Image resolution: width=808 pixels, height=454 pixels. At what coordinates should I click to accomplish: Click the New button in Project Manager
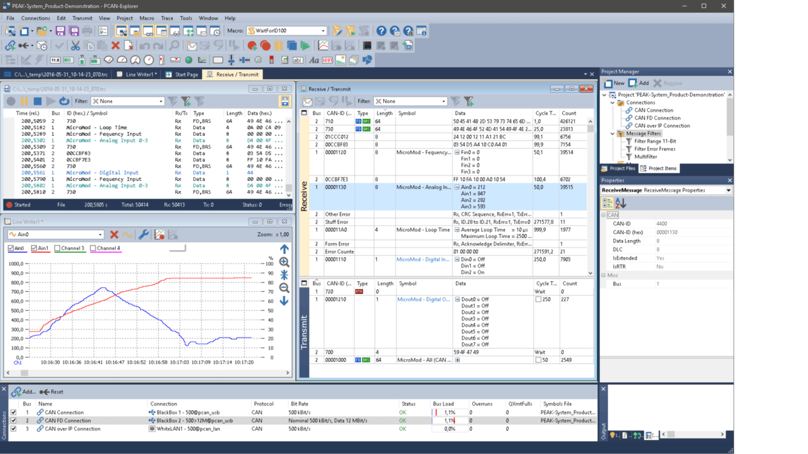point(614,83)
